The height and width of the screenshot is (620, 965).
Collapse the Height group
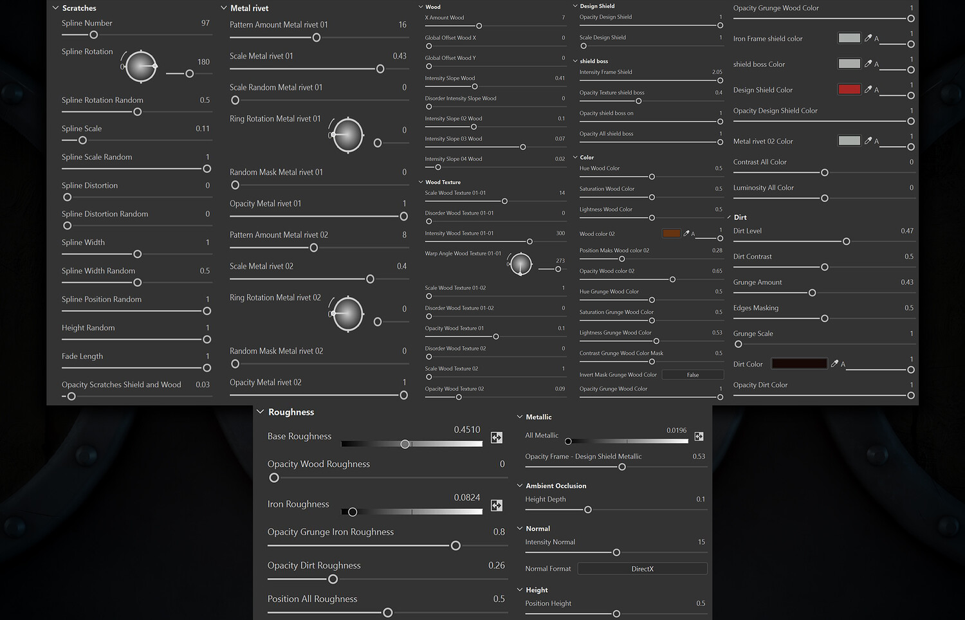coord(520,589)
